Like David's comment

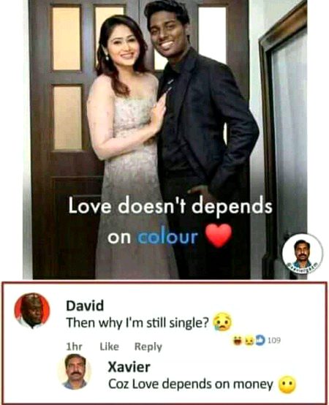(x=110, y=347)
